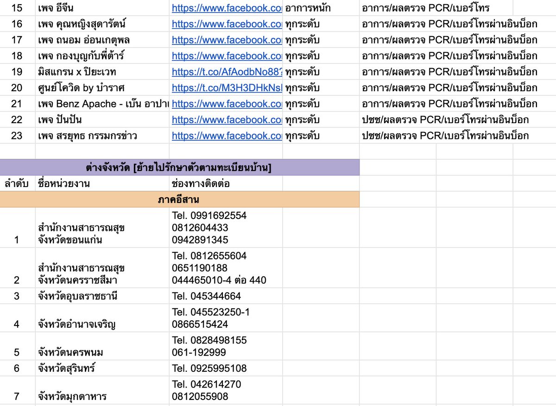Image resolution: width=556 pixels, height=406 pixels.
Task: Select cell เพจ ถนอม อ่อนเกตุพล
Action: pyautogui.click(x=102, y=40)
